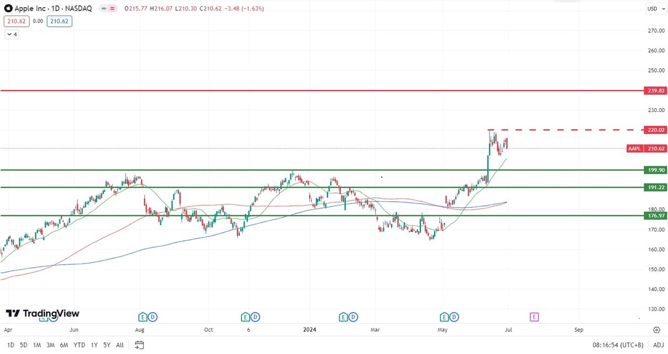Open the go-to-date calendar icon
Image resolution: width=668 pixels, height=354 pixels.
pos(139,345)
